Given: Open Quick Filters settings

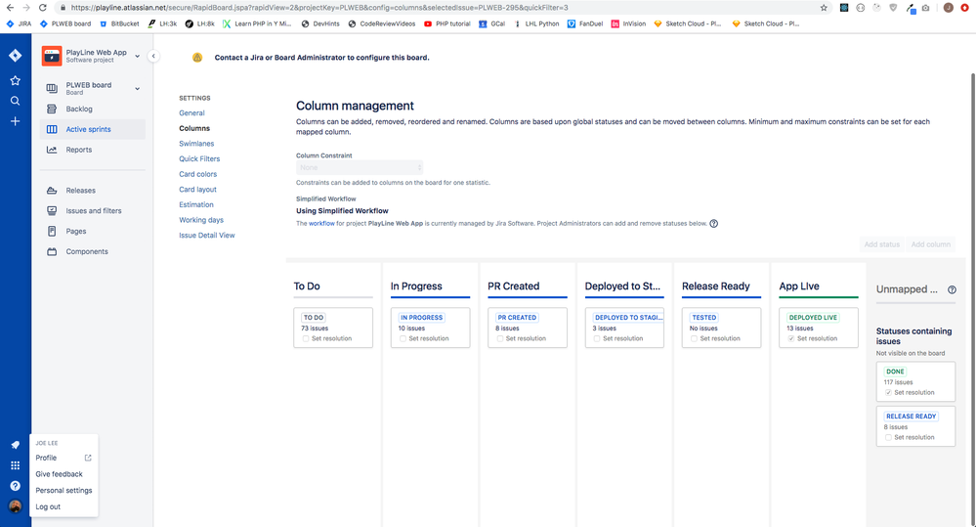Looking at the screenshot, I should click(199, 158).
